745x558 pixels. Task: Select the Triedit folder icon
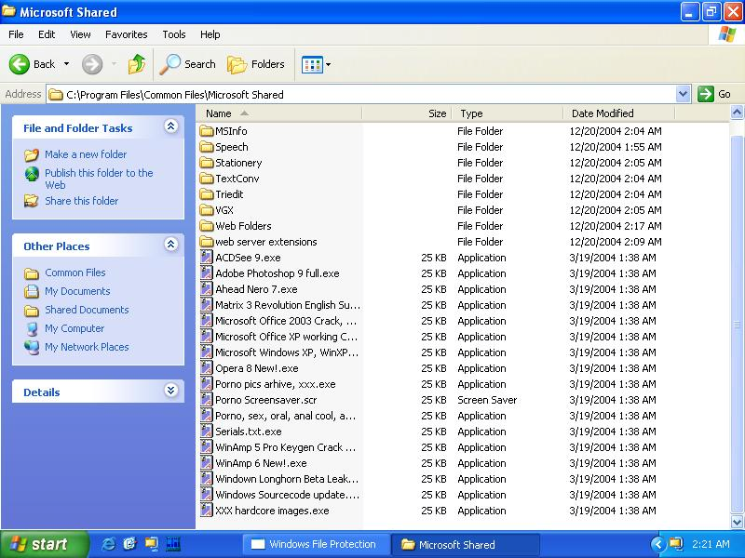[207, 194]
